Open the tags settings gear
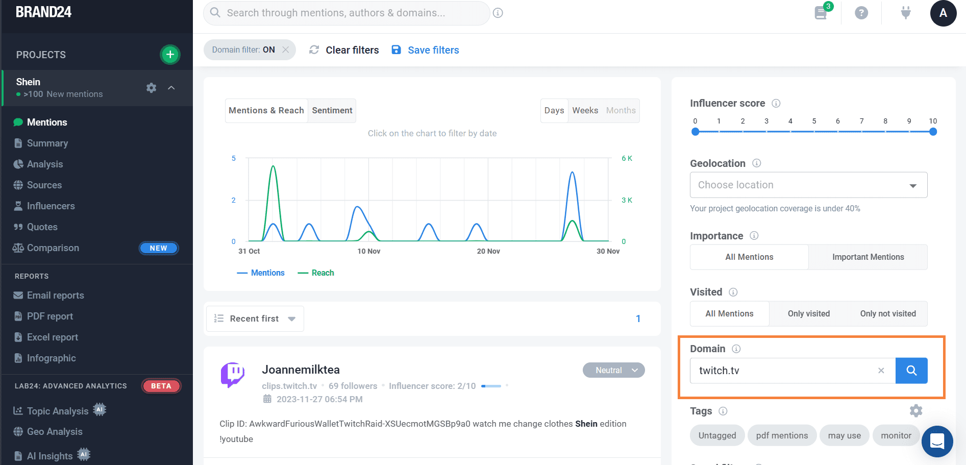The width and height of the screenshot is (966, 465). [916, 410]
